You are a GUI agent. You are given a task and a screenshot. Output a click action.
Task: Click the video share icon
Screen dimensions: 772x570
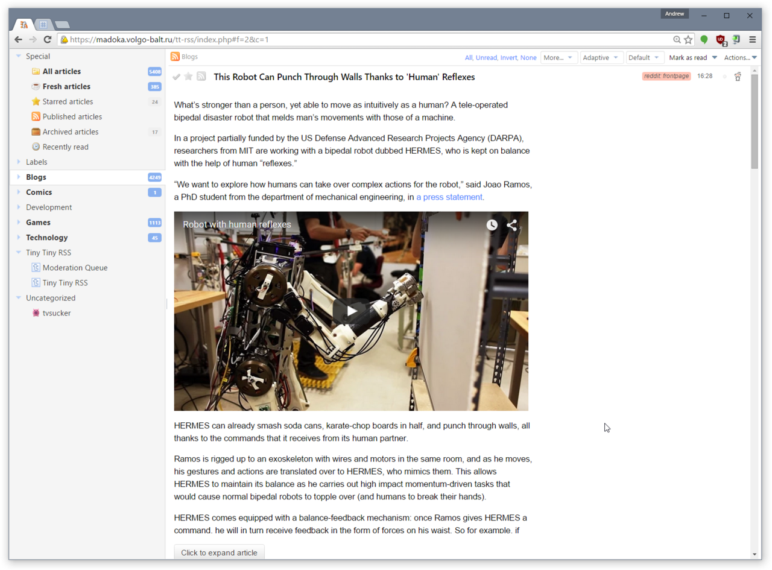[x=511, y=225]
